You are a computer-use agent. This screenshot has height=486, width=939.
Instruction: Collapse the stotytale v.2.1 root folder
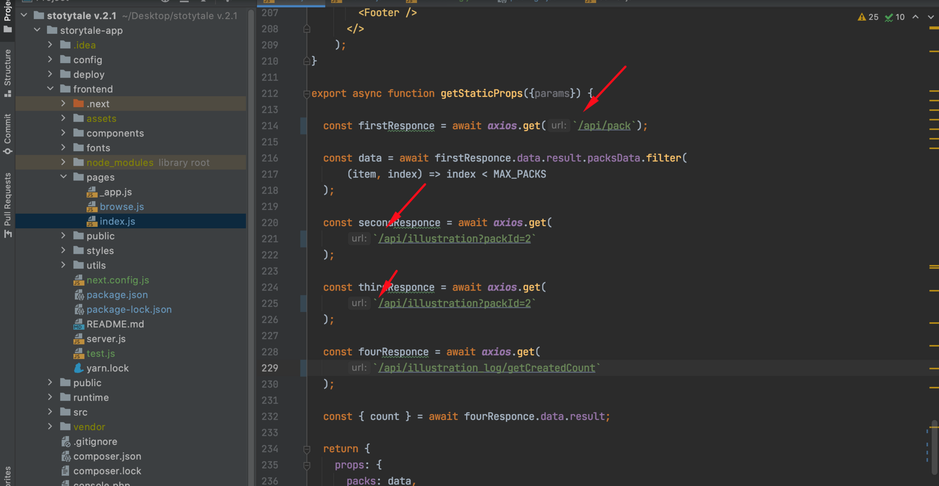pyautogui.click(x=24, y=16)
